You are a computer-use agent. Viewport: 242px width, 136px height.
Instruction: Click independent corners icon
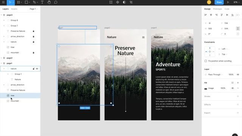click(x=238, y=34)
